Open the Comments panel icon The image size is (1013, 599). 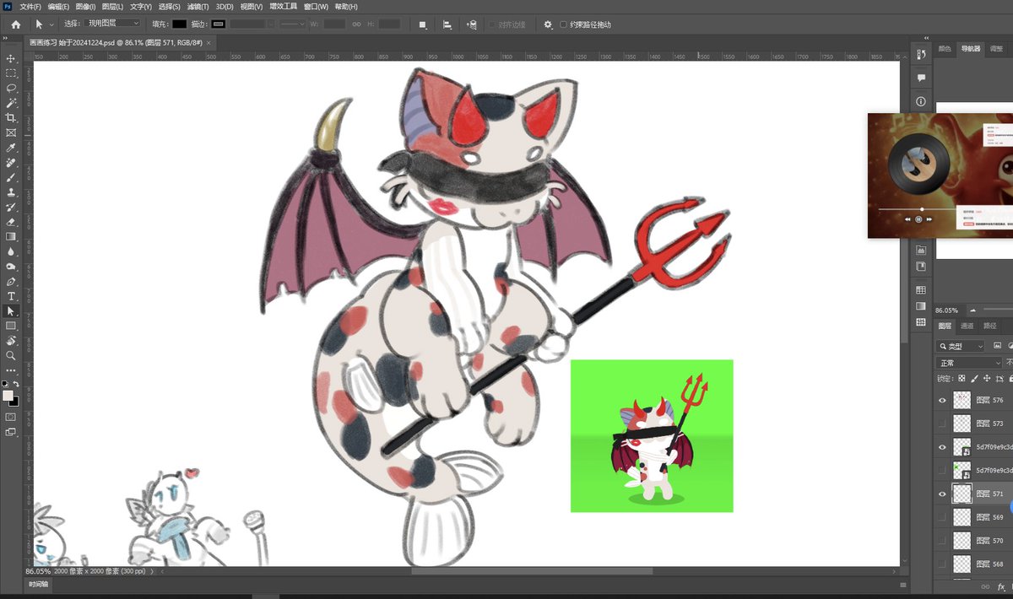click(921, 78)
